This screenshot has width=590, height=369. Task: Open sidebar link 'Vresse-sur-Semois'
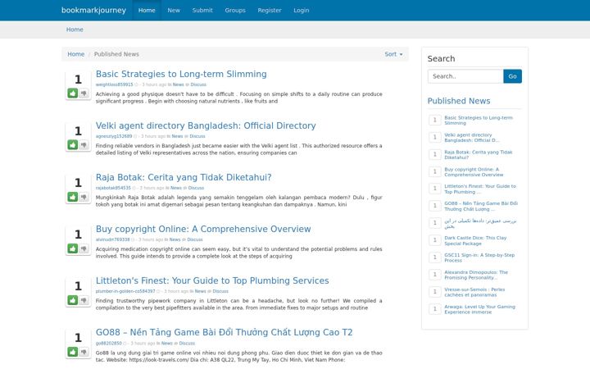[474, 292]
